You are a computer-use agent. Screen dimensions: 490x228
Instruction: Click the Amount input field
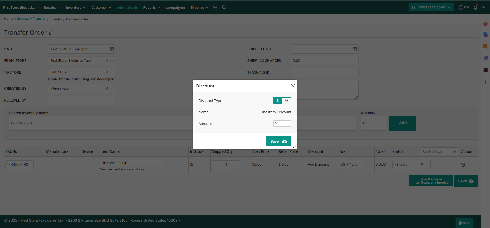click(x=282, y=124)
